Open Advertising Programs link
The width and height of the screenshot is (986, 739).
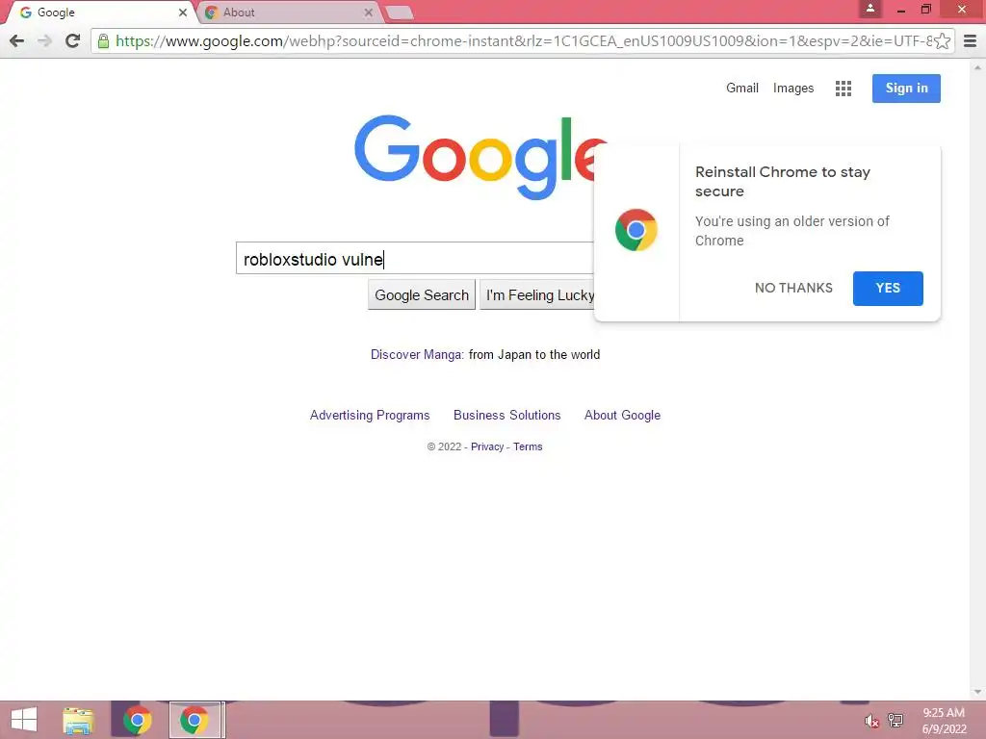pyautogui.click(x=370, y=416)
